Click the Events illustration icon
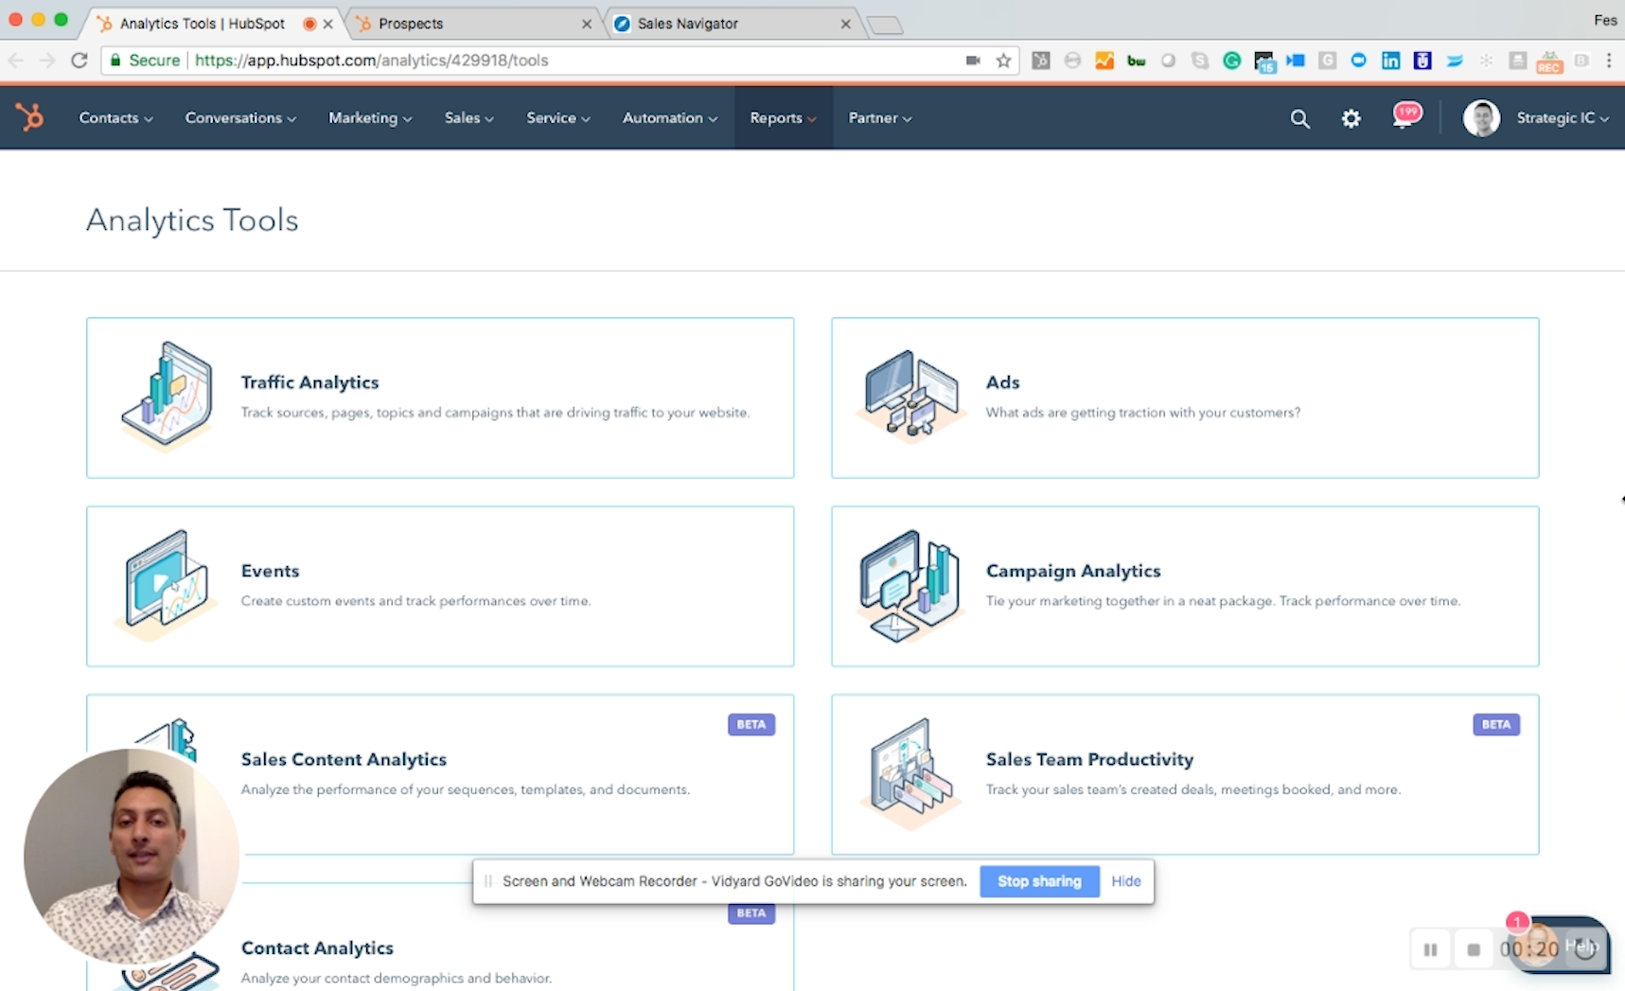 [x=167, y=585]
